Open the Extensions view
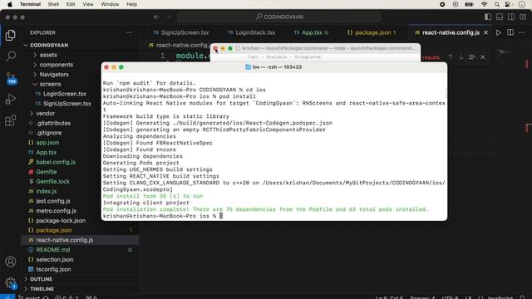Viewport: 532px width, 299px height. pyautogui.click(x=11, y=120)
